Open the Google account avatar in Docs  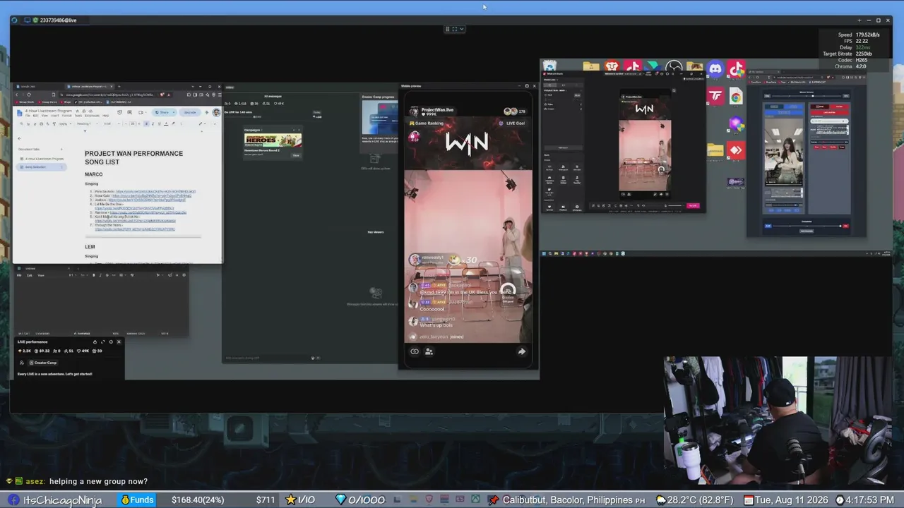[216, 112]
